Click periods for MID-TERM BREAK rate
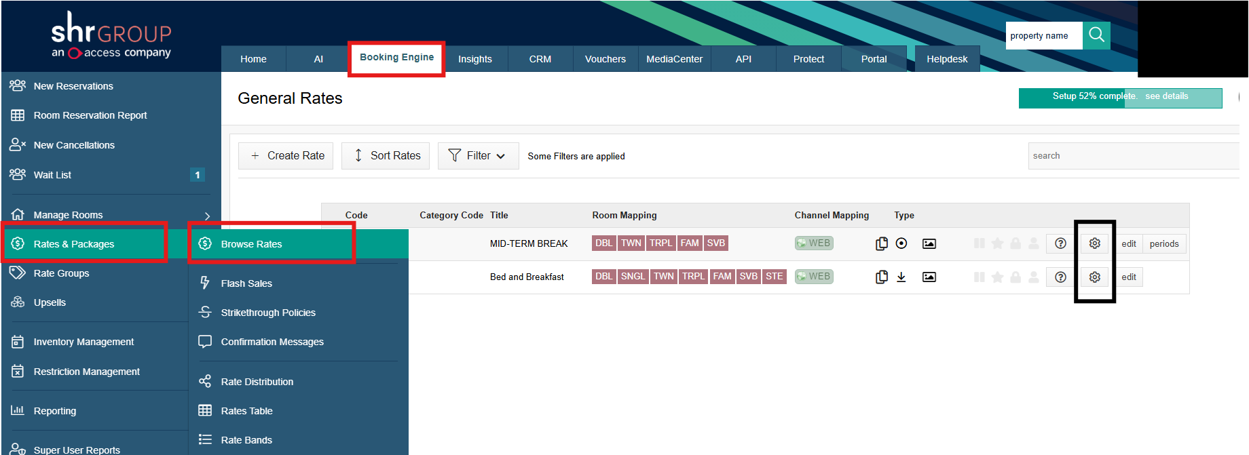The image size is (1249, 455). tap(1164, 244)
